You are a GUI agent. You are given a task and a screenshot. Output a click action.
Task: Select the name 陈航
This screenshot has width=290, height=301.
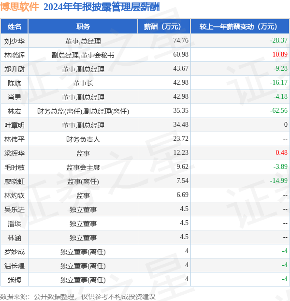coord(14,83)
